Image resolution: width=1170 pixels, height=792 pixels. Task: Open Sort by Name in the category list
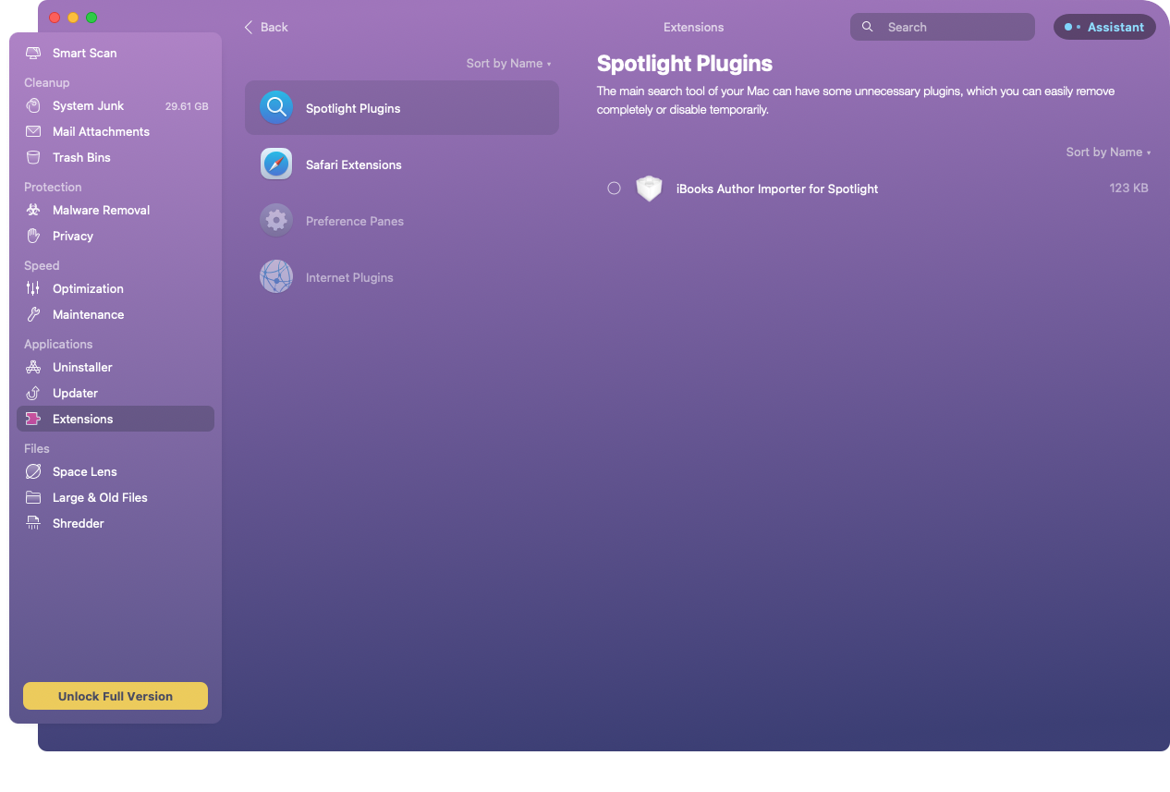point(508,64)
